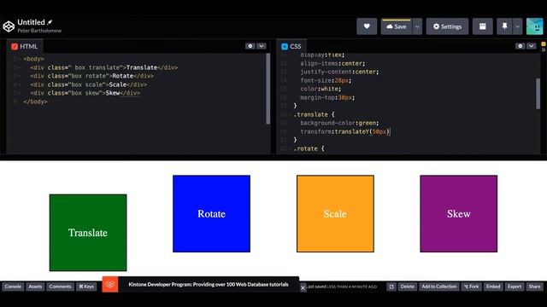547x307 pixels.
Task: Click the CSS editor vertical scrollbar
Action: click(x=538, y=93)
